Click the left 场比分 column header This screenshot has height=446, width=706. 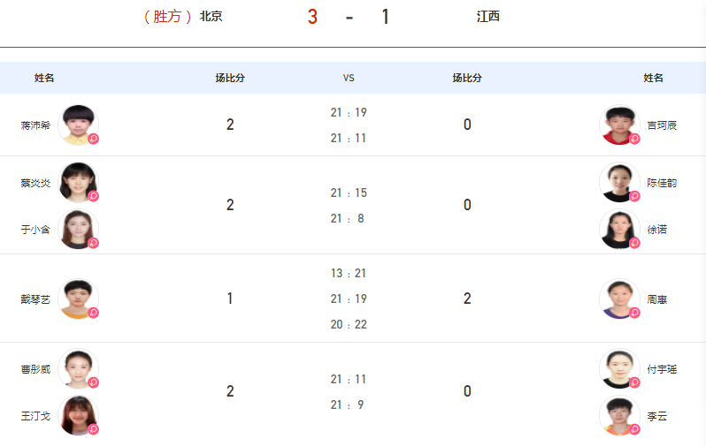(x=230, y=78)
